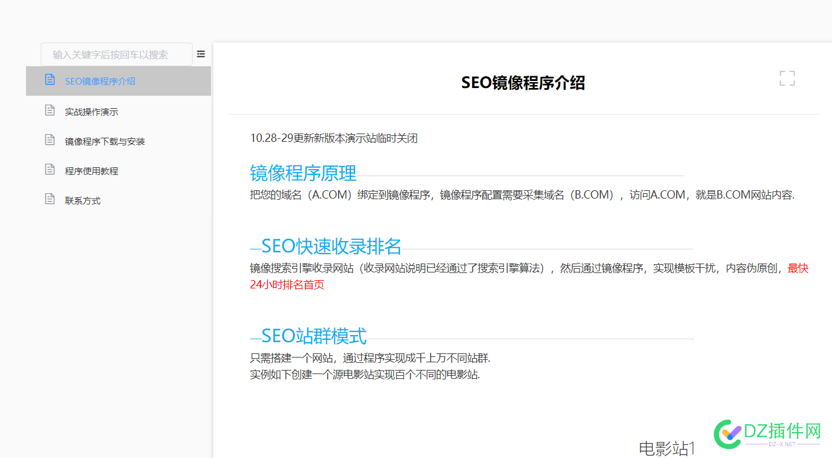Click the SEO快速收录排名 heading

(331, 246)
